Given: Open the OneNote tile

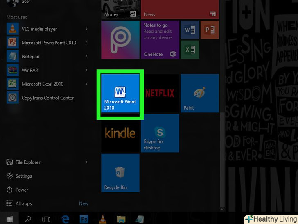Looking at the screenshot, I should 160,40.
